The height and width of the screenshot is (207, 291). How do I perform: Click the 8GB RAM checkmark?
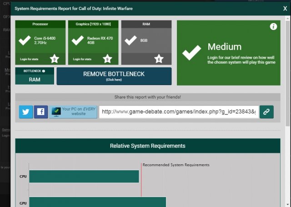pos(130,41)
